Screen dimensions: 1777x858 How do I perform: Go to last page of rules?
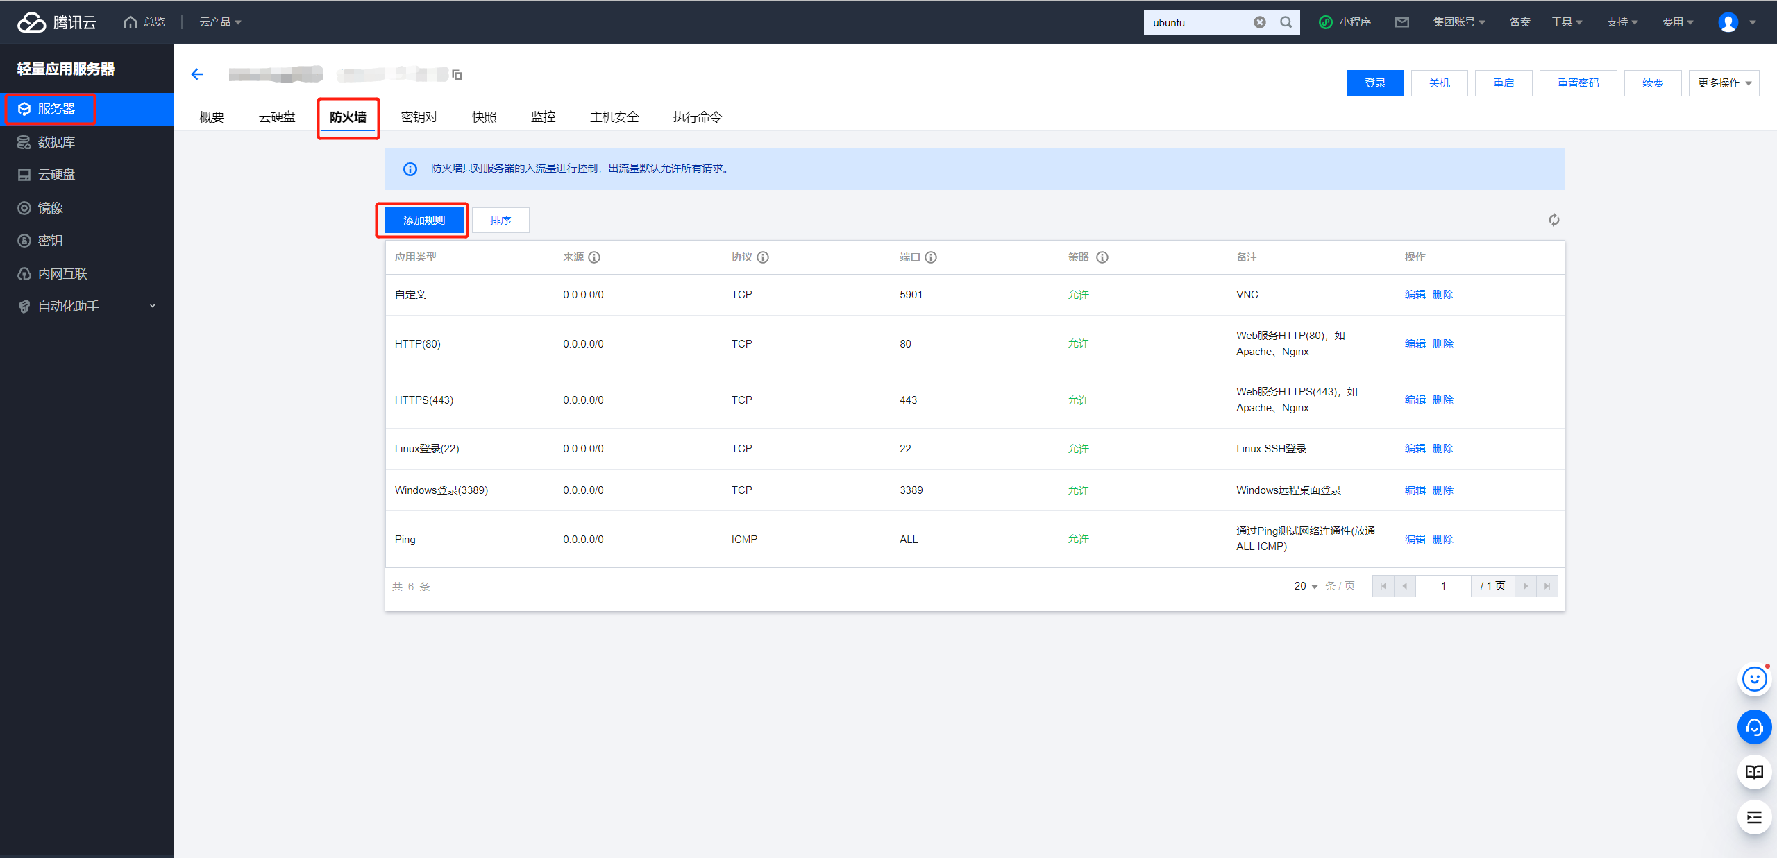point(1547,586)
